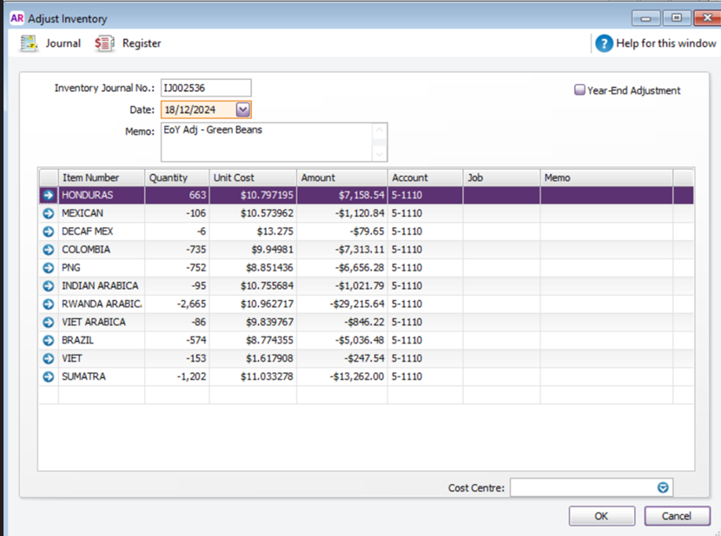Screen dimensions: 721x536
Task: Open item detail arrow for COLOMBIA
Action: pyautogui.click(x=48, y=250)
